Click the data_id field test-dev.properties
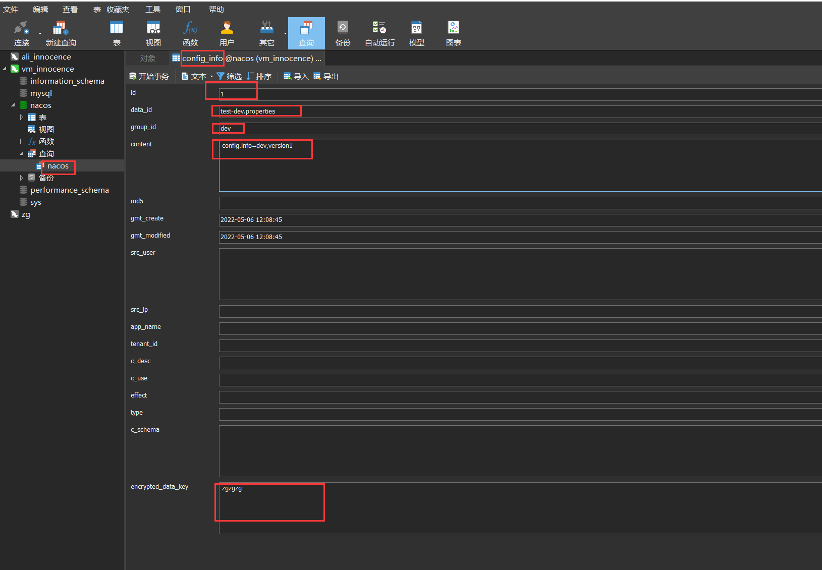 520,111
